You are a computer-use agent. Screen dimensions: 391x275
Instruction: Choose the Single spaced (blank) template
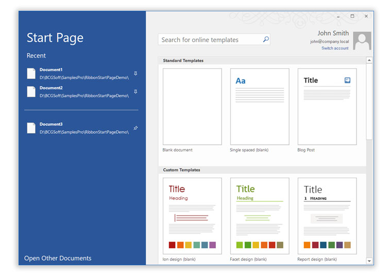tap(260, 107)
